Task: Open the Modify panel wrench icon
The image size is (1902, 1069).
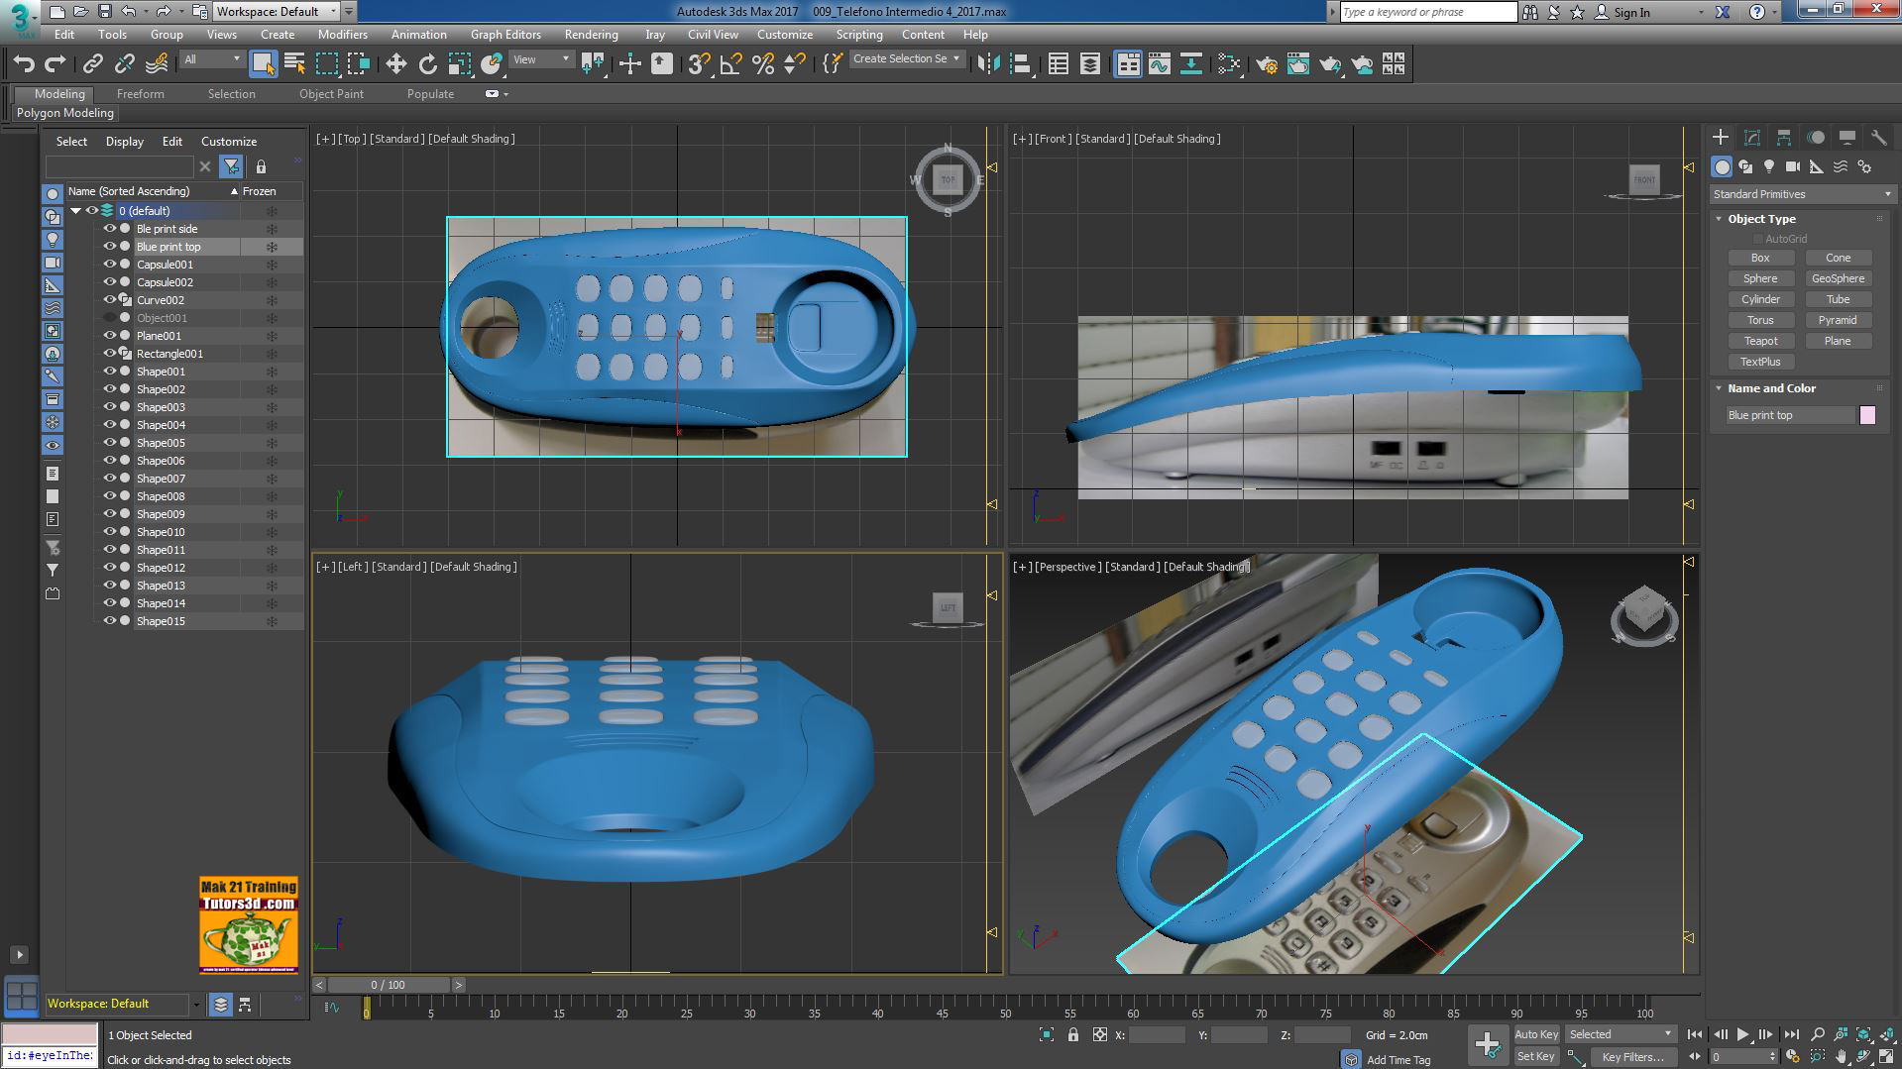Action: pos(1879,137)
